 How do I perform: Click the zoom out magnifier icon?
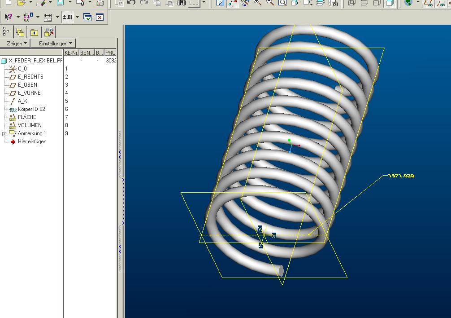click(270, 3)
